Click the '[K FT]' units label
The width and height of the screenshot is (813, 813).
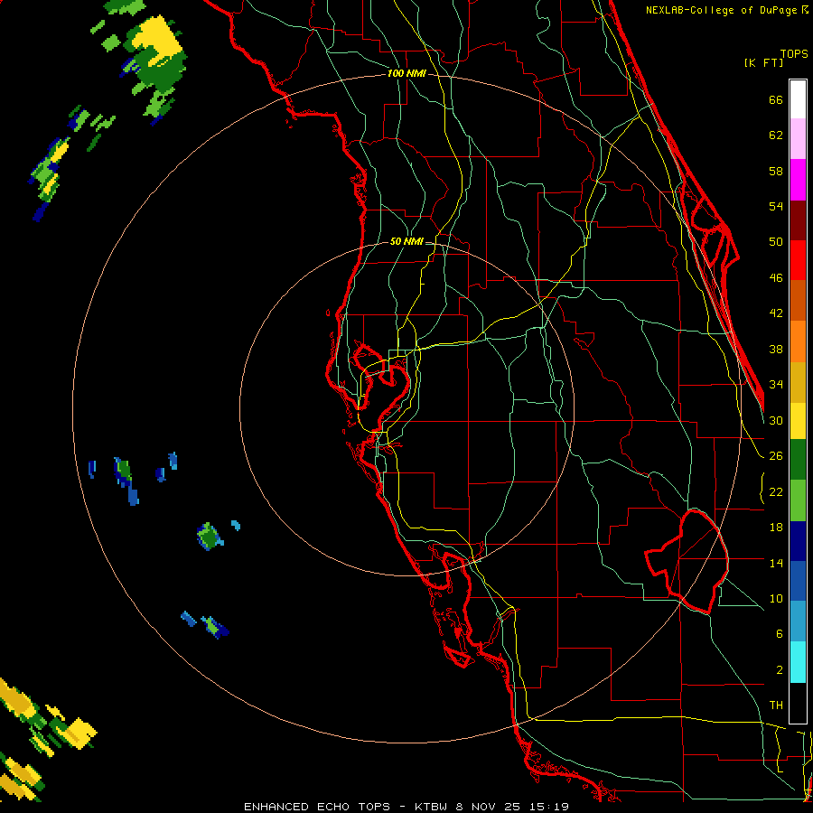click(763, 63)
